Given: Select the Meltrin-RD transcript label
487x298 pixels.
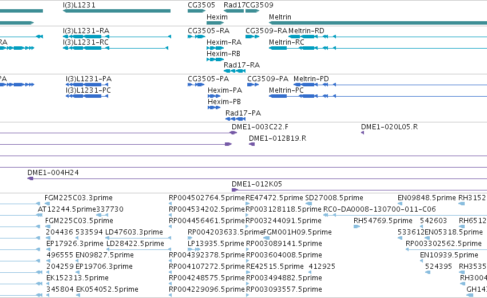Looking at the screenshot, I should (306, 31).
